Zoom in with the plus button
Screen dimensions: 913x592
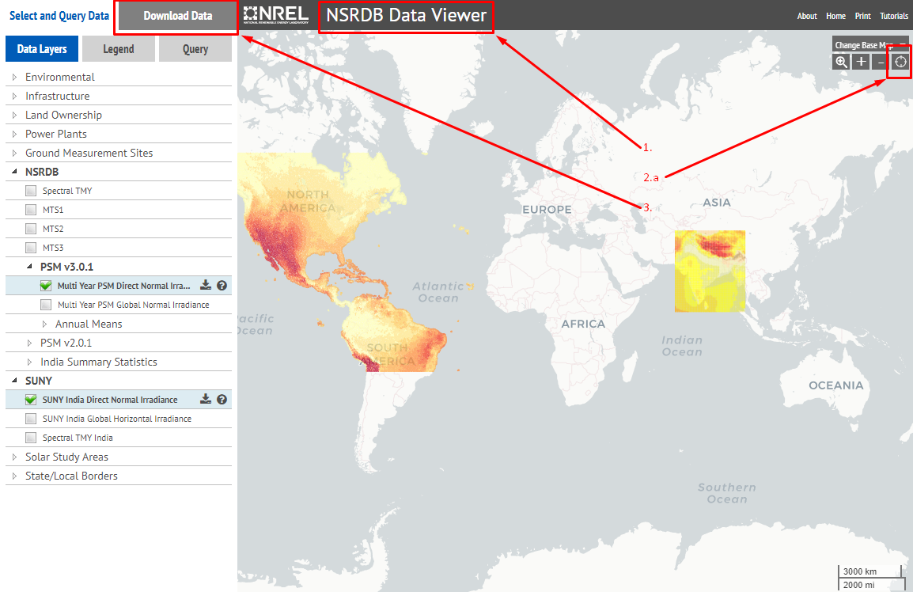pos(861,62)
